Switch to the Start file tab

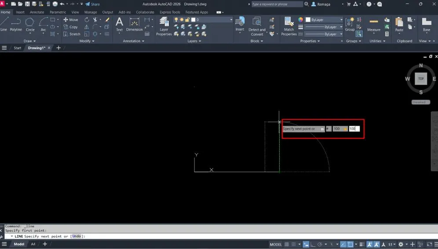coord(17,48)
